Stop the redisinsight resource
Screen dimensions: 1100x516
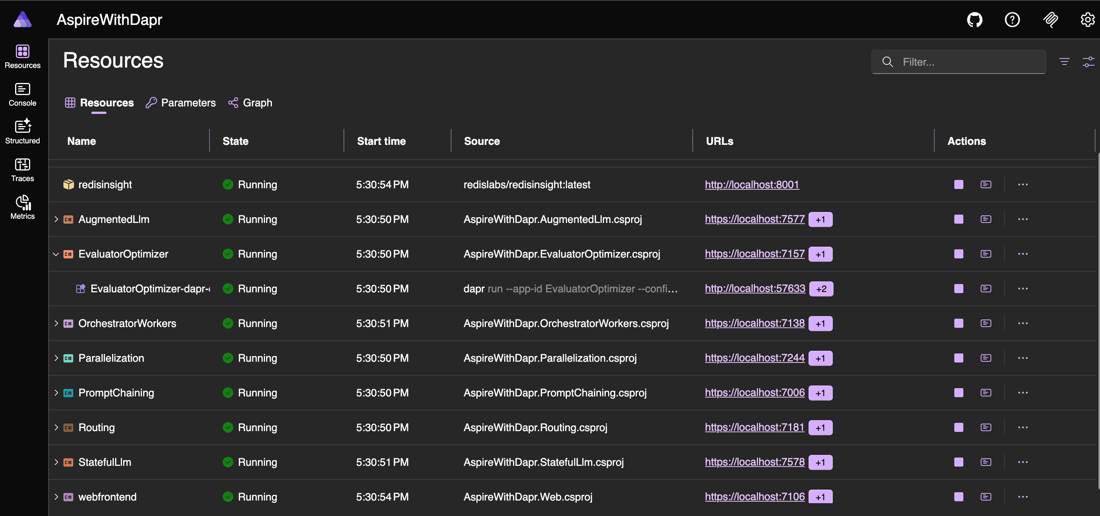(x=959, y=184)
